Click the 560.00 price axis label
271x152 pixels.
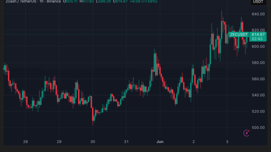click(258, 79)
